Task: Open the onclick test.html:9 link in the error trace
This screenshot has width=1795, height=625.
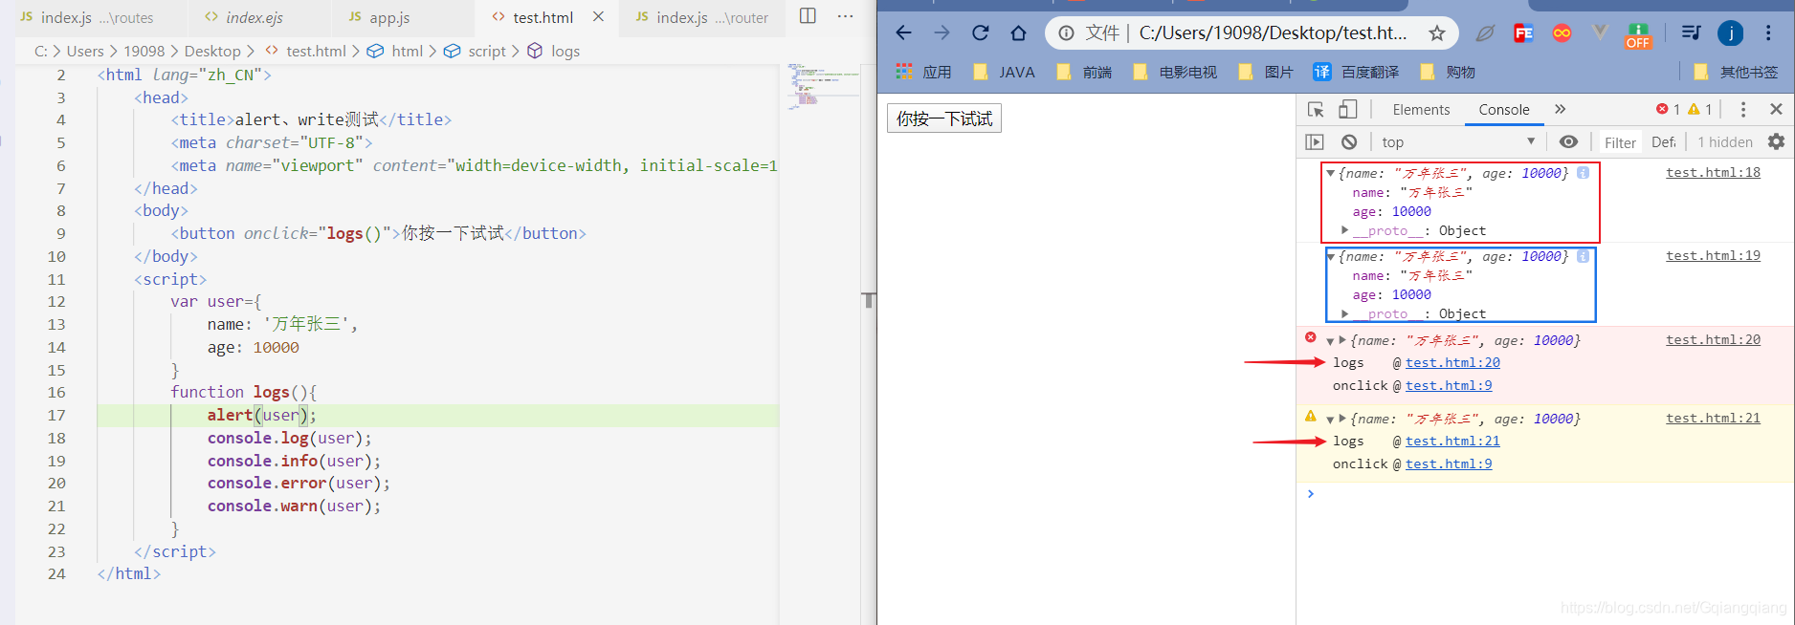Action: (1449, 386)
